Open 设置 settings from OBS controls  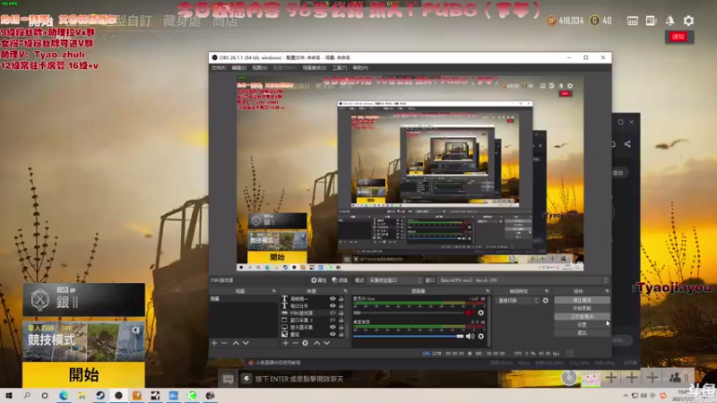point(582,325)
